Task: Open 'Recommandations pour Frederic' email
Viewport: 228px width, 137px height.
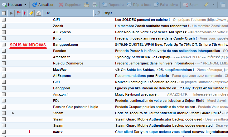Action: [142, 76]
